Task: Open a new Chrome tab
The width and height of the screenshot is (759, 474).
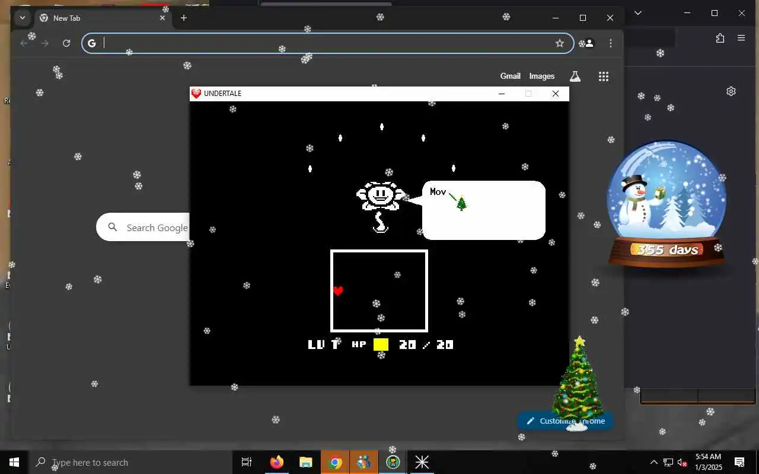Action: tap(184, 18)
